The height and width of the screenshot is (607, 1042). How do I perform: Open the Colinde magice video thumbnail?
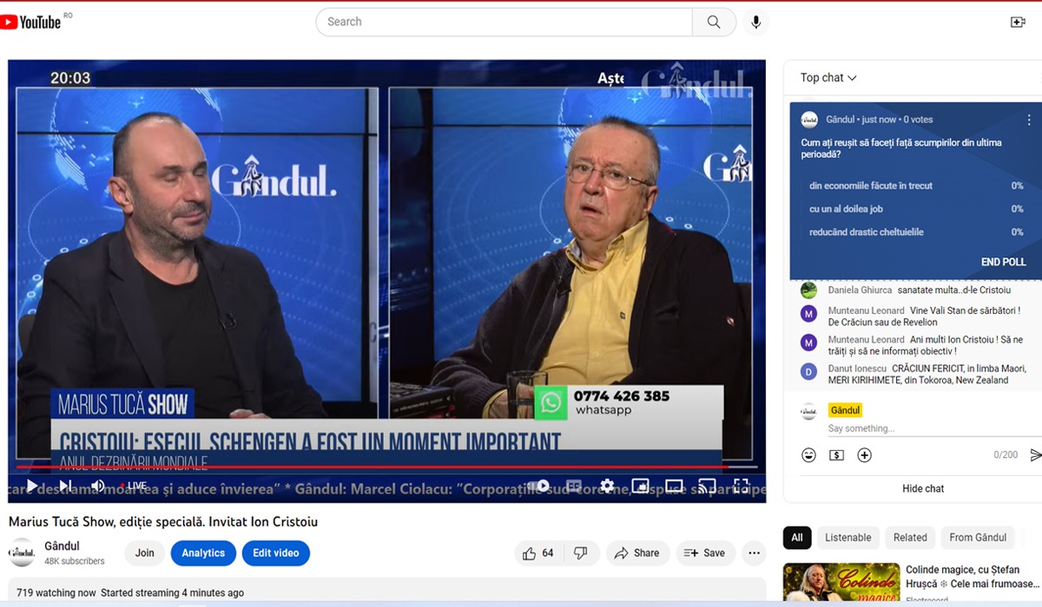click(x=841, y=584)
